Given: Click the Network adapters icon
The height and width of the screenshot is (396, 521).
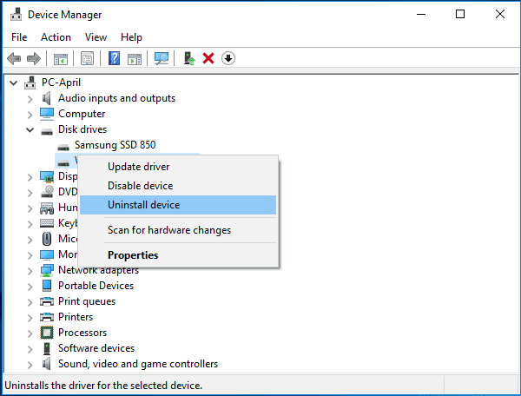Looking at the screenshot, I should tap(47, 270).
